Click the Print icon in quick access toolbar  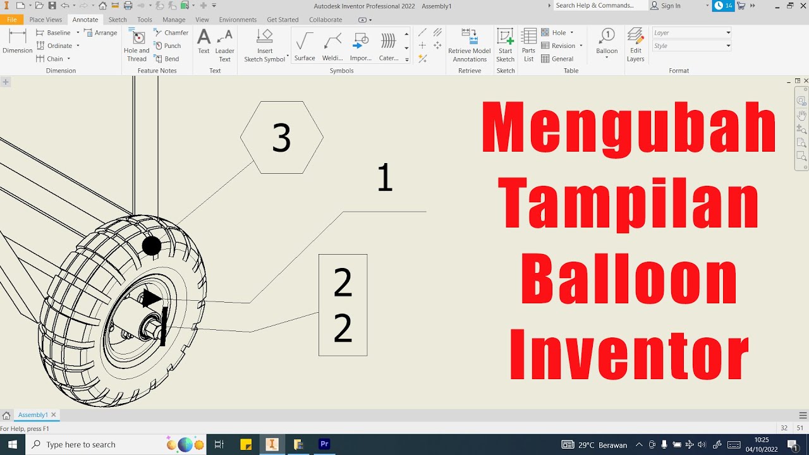click(128, 6)
